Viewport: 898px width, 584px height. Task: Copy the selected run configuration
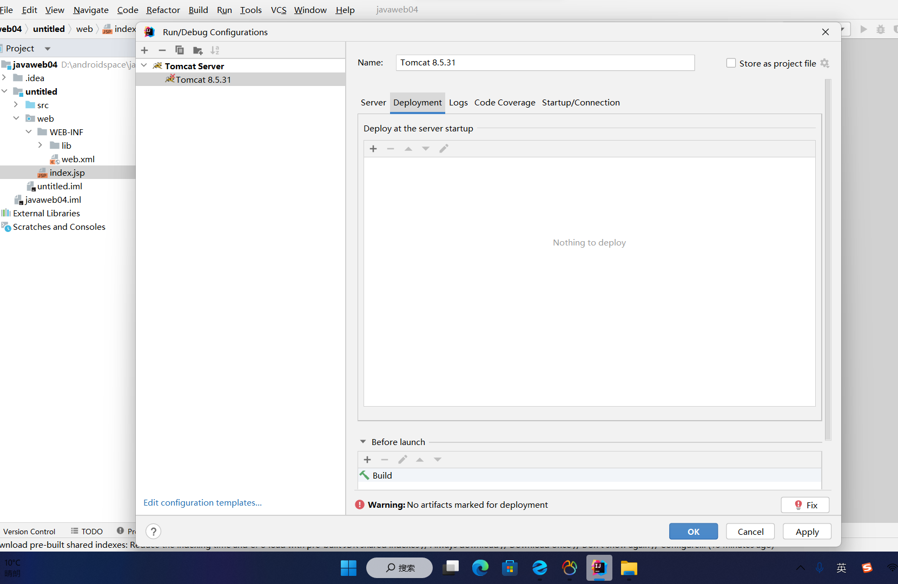coord(180,50)
